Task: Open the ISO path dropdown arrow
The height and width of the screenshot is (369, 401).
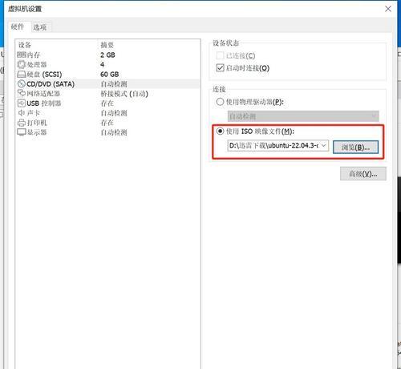Action: click(324, 145)
